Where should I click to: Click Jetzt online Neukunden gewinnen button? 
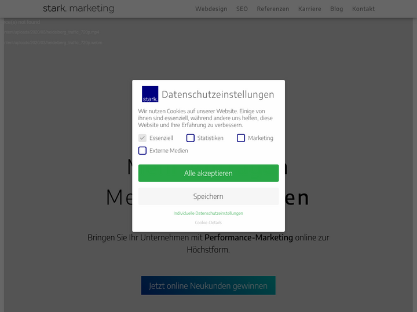click(x=208, y=286)
